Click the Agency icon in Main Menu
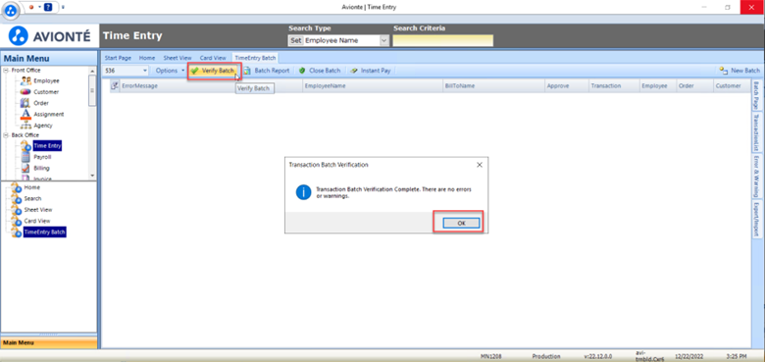Viewport: 765px width, 362px height. [26, 126]
